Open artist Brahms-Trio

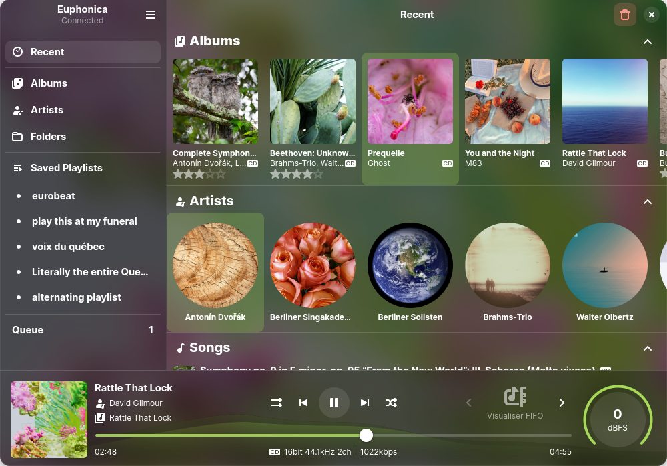tap(508, 272)
